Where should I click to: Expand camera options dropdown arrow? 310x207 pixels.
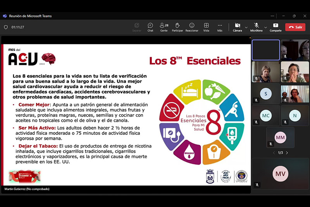pos(246,28)
